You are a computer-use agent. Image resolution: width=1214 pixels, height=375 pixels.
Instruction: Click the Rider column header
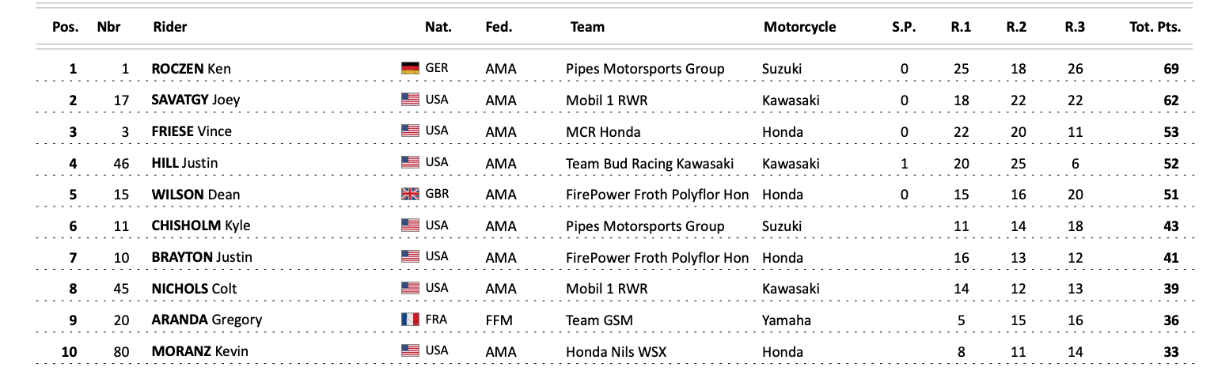(x=169, y=27)
